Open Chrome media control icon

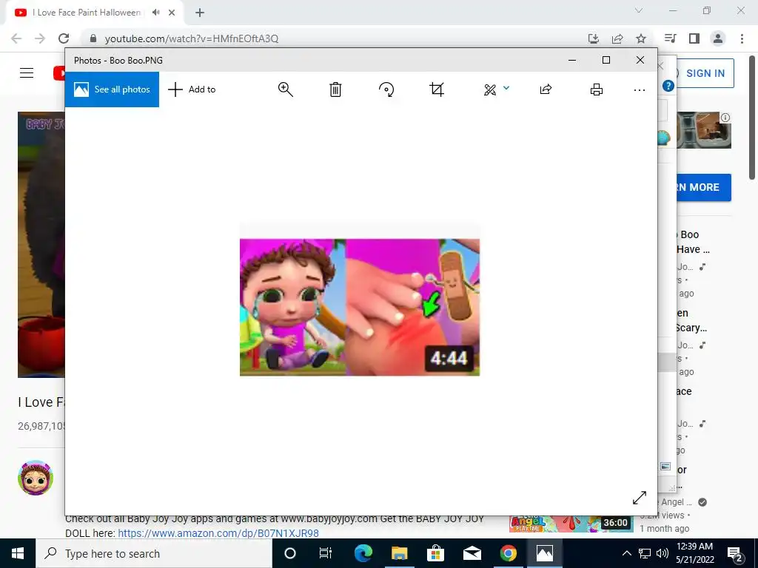671,38
